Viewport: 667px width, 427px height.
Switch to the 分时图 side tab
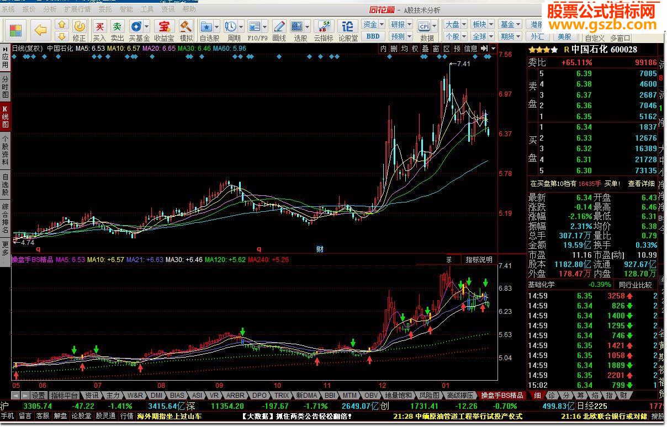point(5,88)
